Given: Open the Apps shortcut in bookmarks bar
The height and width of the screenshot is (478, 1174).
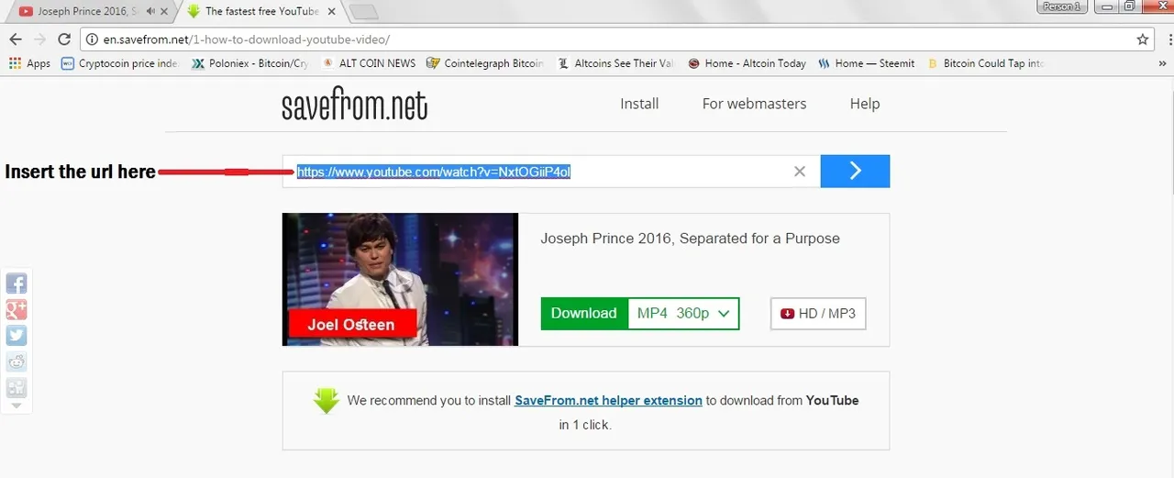Looking at the screenshot, I should [x=29, y=63].
